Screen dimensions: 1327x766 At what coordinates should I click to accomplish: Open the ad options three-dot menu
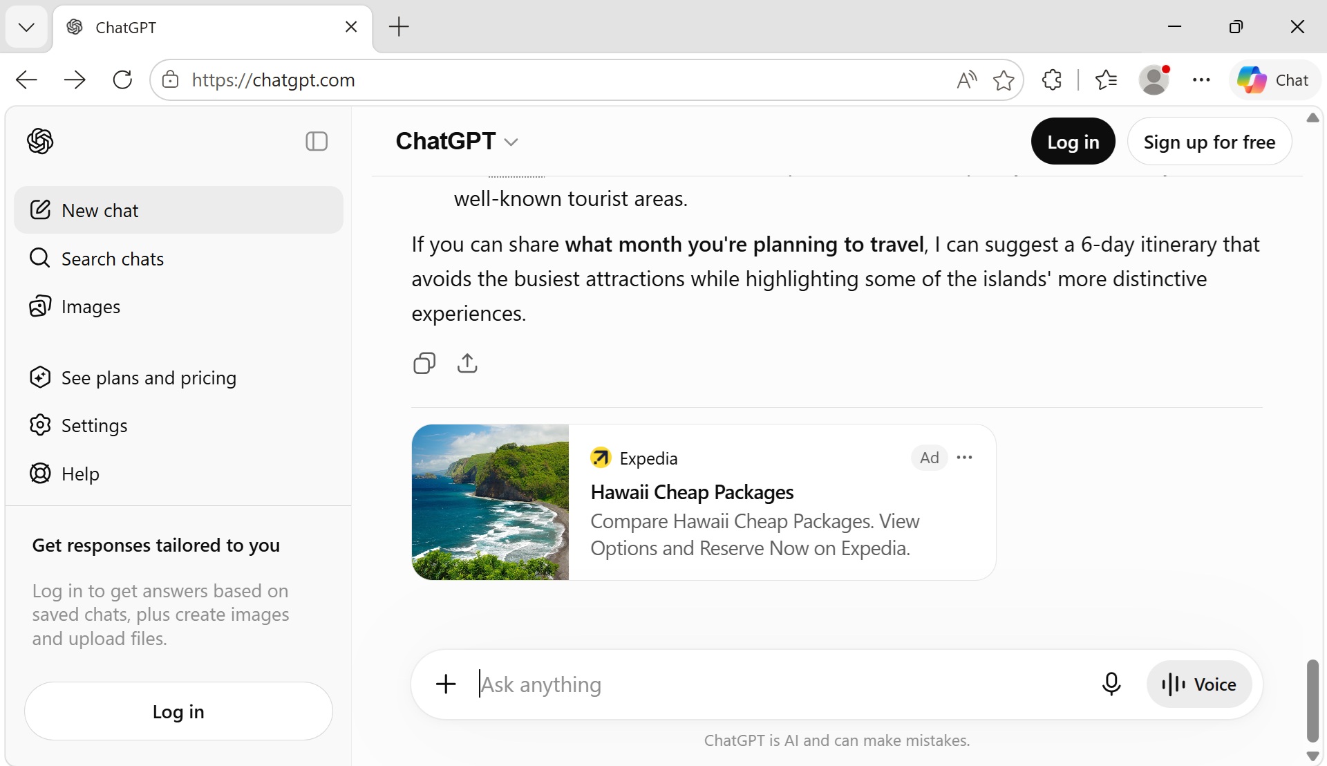[x=964, y=458]
